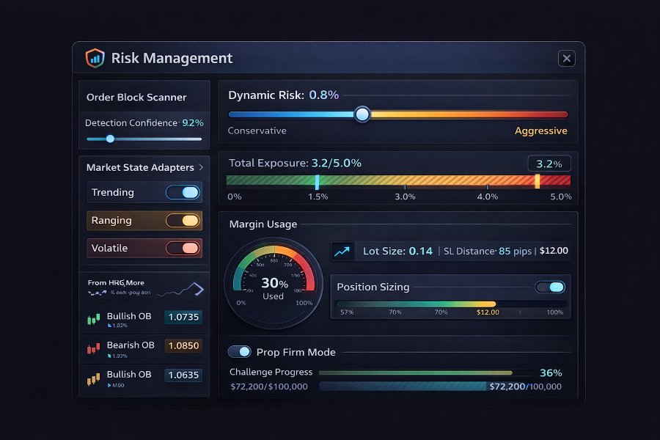Disable the Volatile market state toggle

[x=183, y=248]
